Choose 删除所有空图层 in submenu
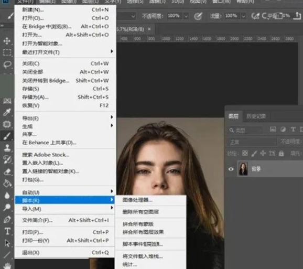The height and width of the screenshot is (269, 303). (x=150, y=212)
